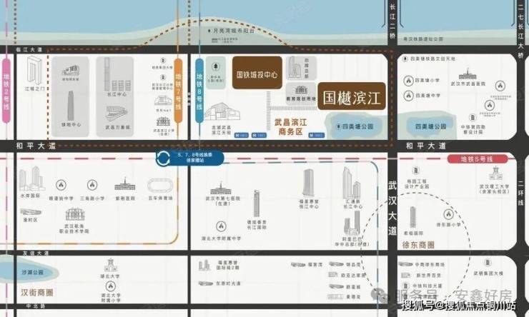The width and height of the screenshot is (529, 317).
Task: Select the 德成香奈长江国际 tower icon
Action: coord(257,203)
